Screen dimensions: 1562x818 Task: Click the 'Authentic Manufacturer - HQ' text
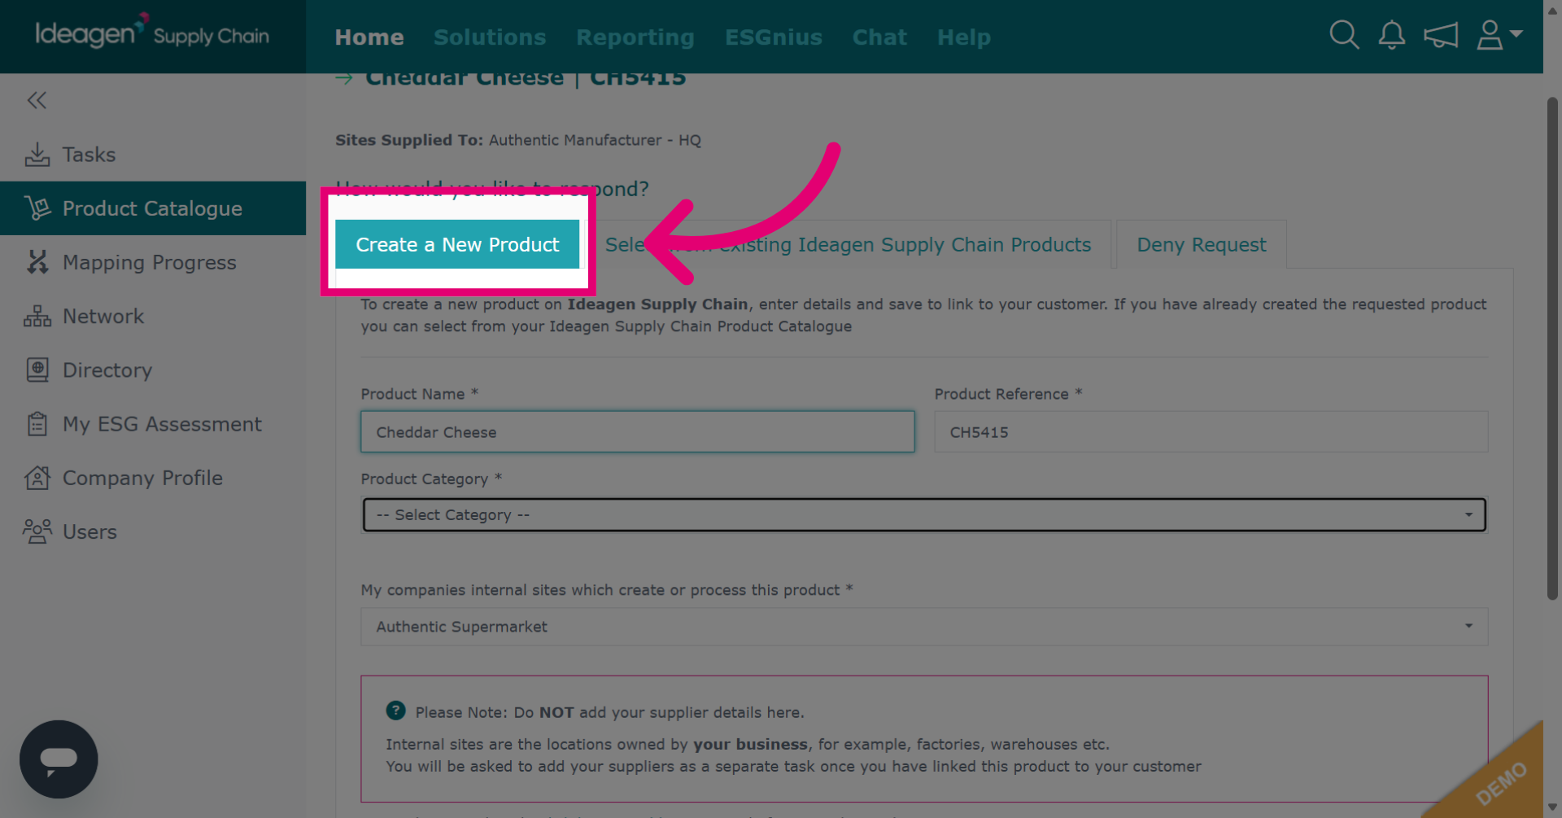pyautogui.click(x=595, y=140)
